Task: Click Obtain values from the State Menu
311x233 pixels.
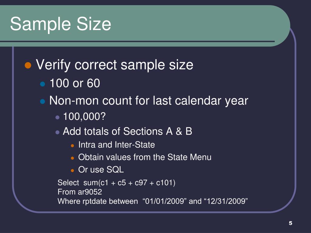Action: pos(145,157)
